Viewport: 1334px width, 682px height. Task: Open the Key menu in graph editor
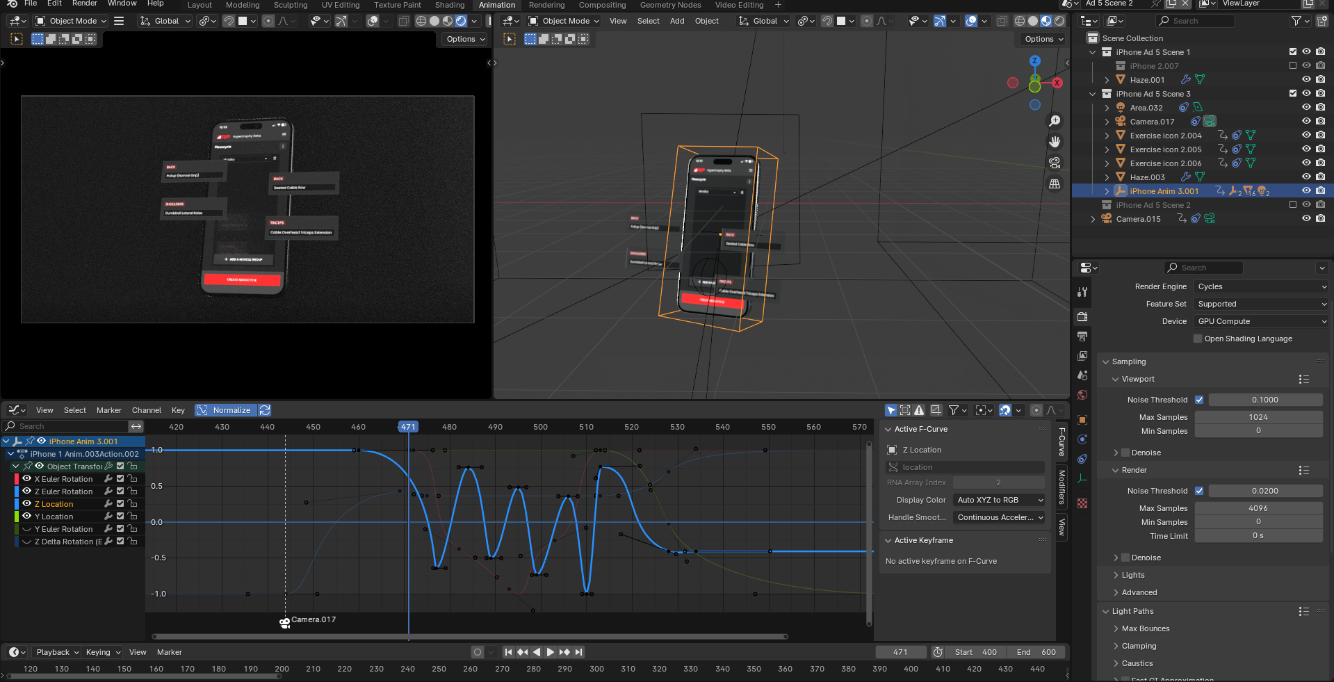tap(178, 410)
